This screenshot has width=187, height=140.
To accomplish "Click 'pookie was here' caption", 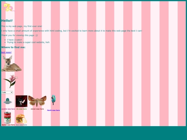I will point(8,109).
